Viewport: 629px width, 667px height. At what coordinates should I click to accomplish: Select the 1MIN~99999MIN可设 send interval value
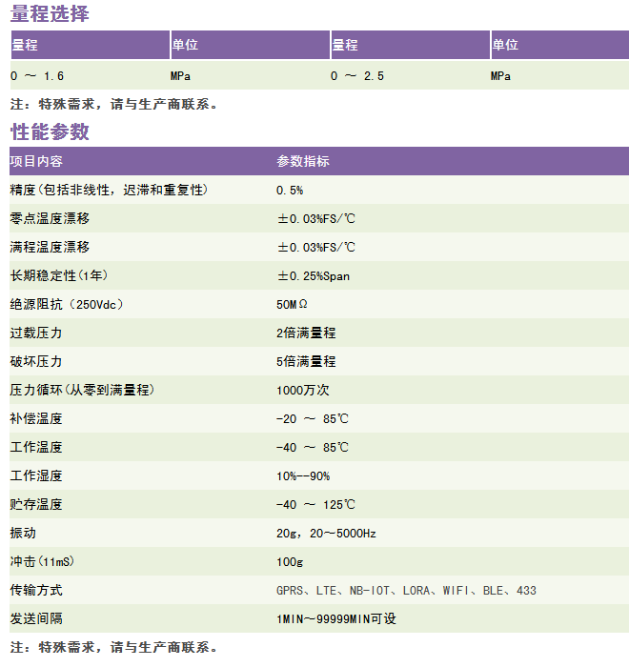click(x=335, y=619)
